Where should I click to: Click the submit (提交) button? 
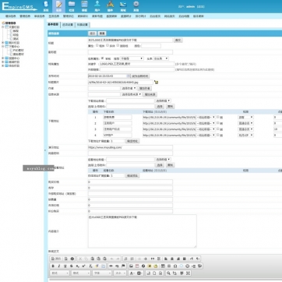(93, 33)
